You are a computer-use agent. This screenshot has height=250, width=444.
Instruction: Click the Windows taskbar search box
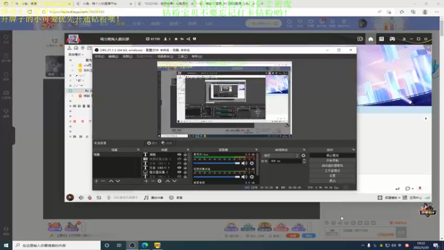pyautogui.click(x=57, y=245)
